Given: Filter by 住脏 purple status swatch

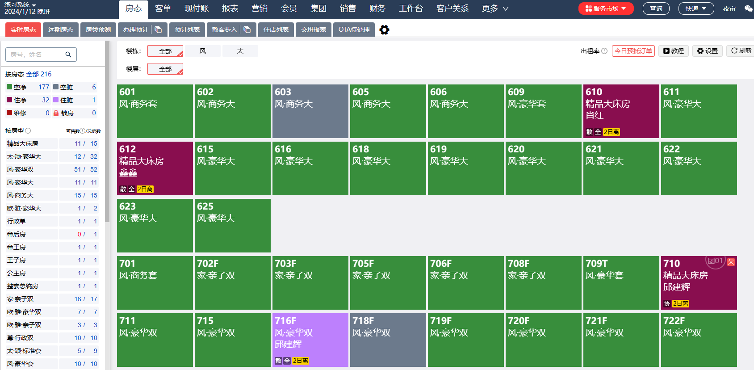Looking at the screenshot, I should (56, 100).
